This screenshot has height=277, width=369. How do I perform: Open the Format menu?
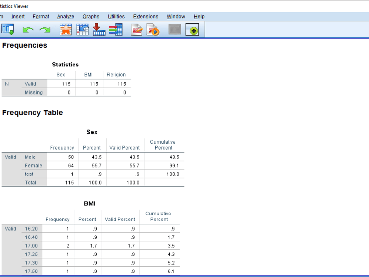(x=41, y=16)
